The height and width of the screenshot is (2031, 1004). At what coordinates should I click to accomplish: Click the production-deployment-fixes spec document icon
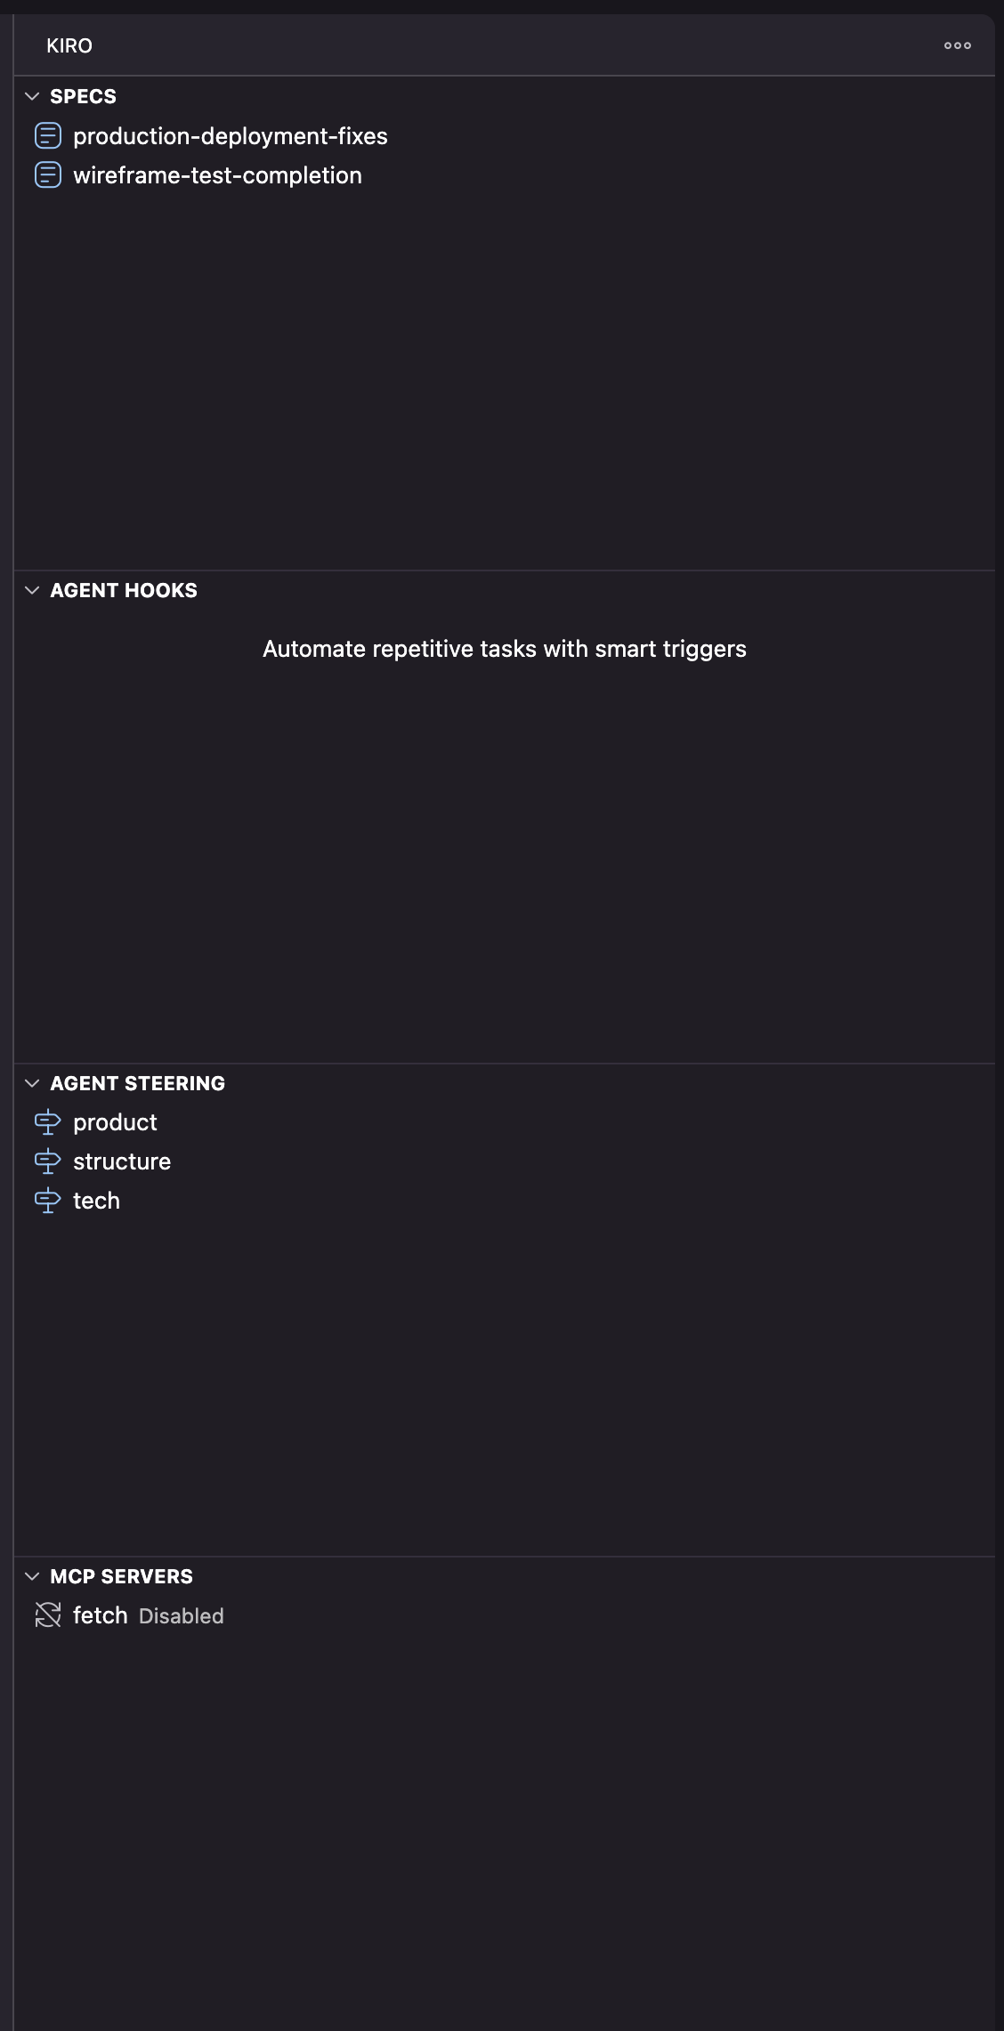(48, 136)
